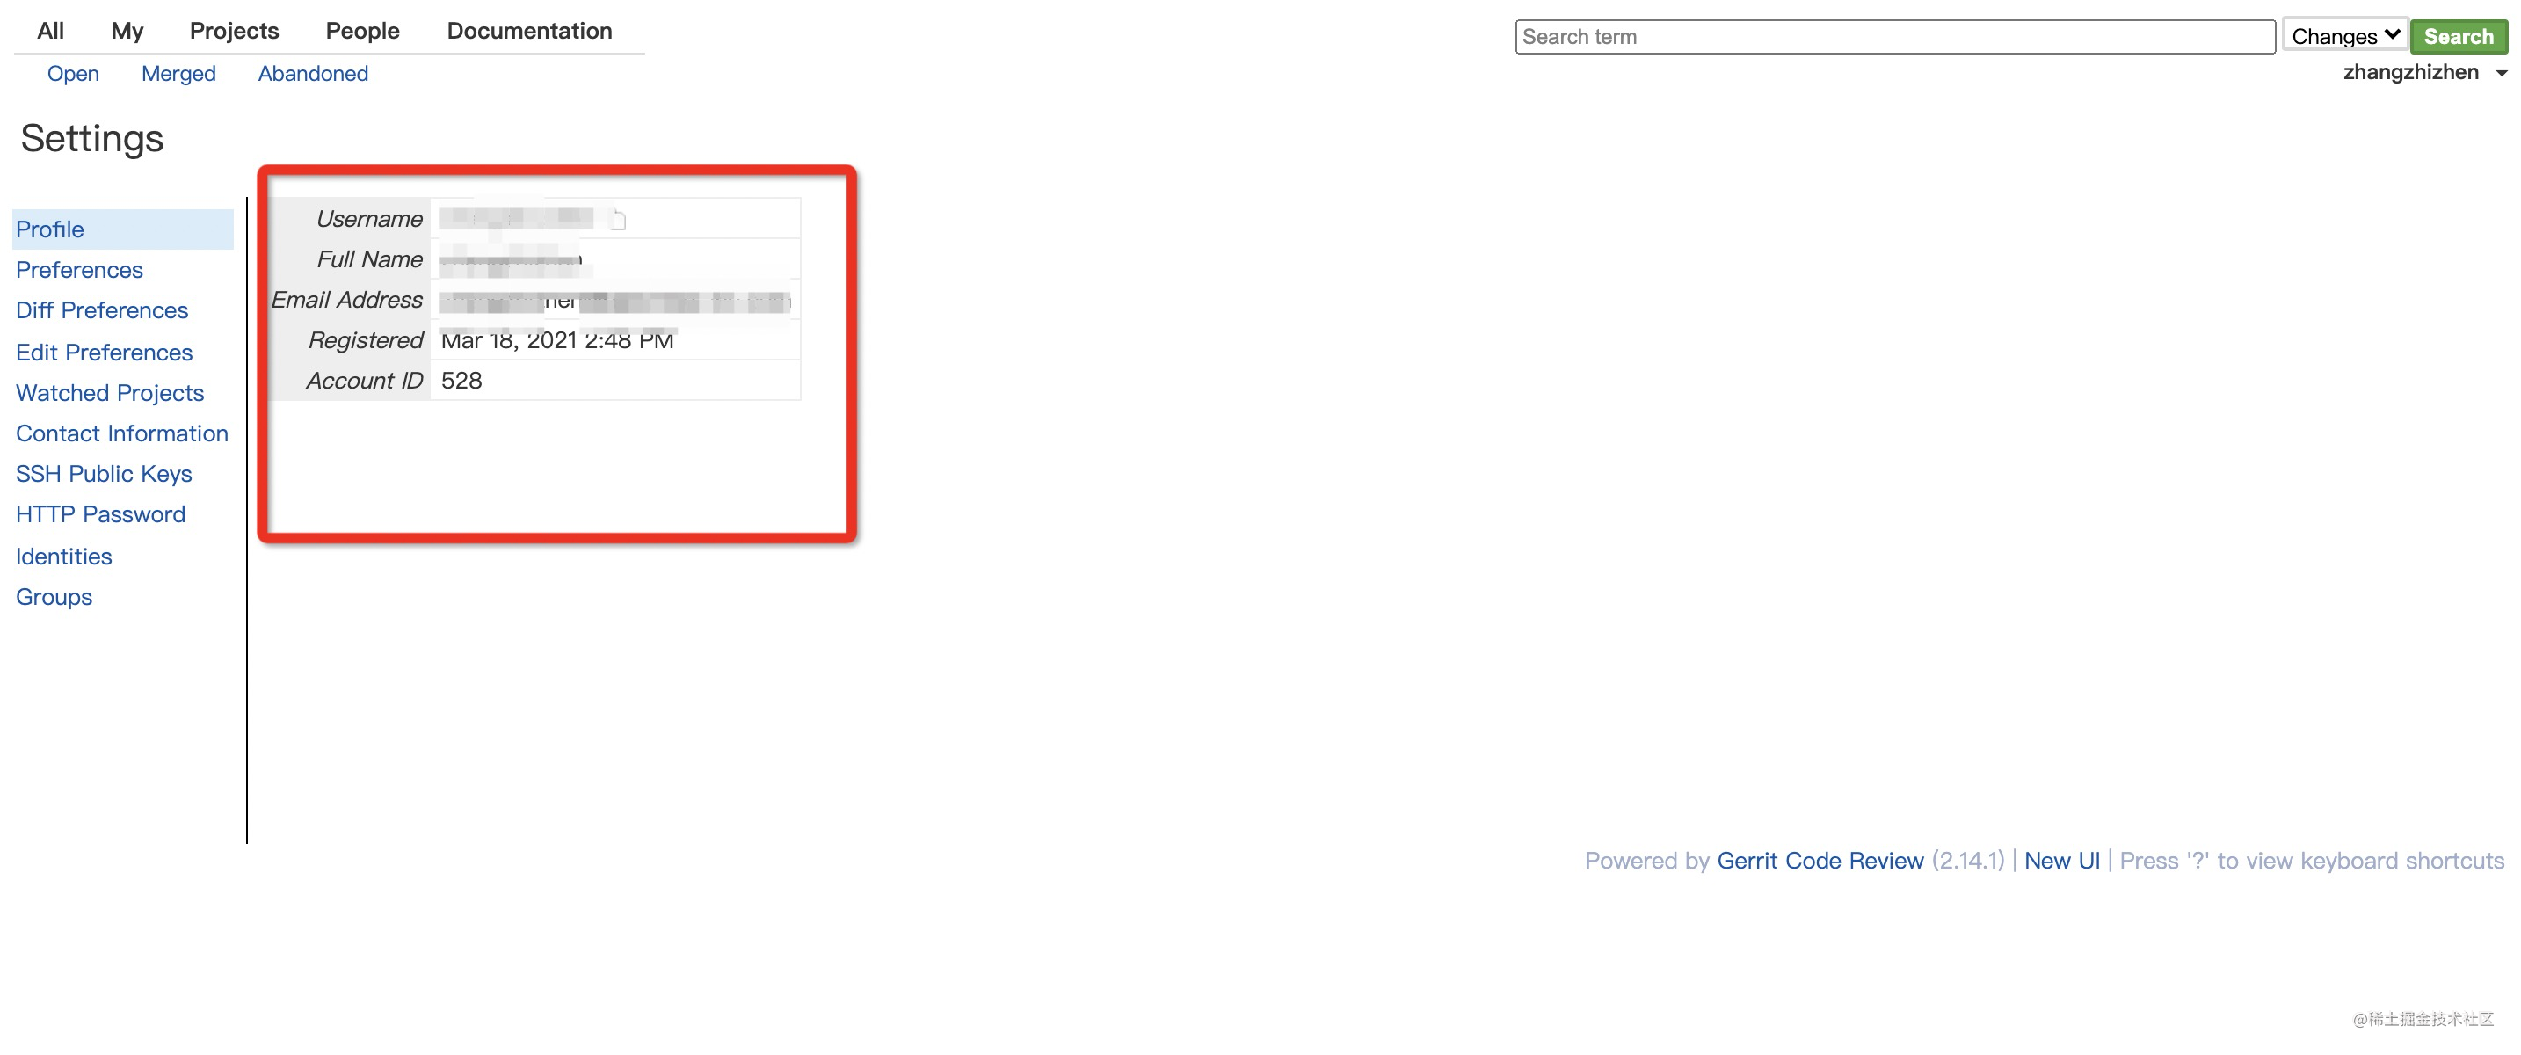Show Merged changes list
This screenshot has width=2521, height=1055.
point(178,73)
